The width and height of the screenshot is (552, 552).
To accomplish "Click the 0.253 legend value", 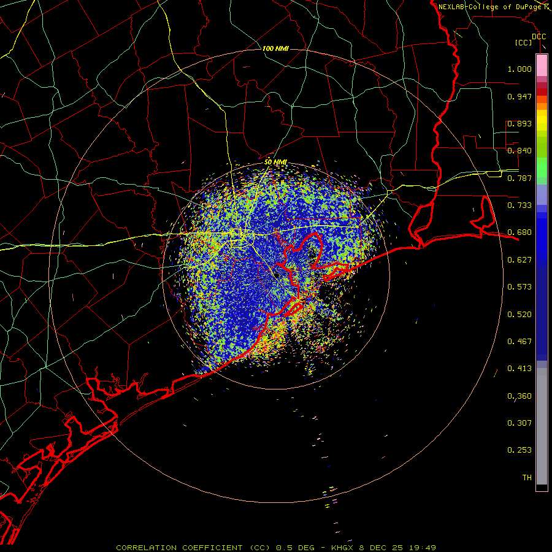I will (x=519, y=450).
